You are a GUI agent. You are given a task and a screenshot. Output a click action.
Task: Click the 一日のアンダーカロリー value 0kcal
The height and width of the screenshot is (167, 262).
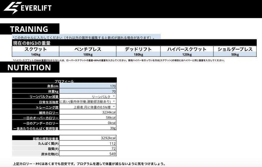tap(88, 123)
